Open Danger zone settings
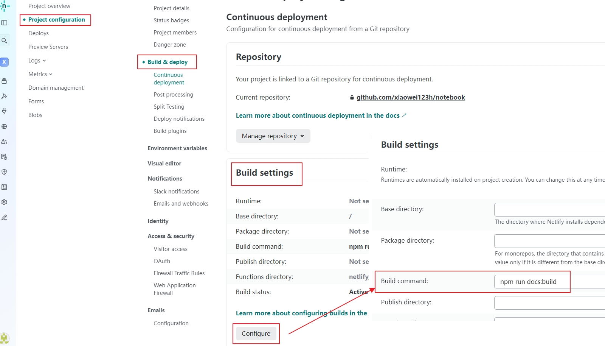 170,45
